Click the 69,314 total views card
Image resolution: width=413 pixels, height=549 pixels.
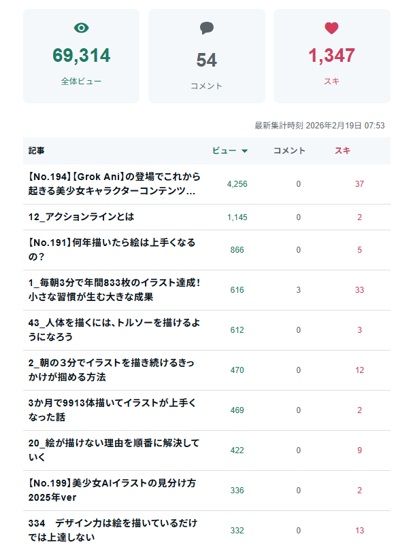tap(81, 56)
